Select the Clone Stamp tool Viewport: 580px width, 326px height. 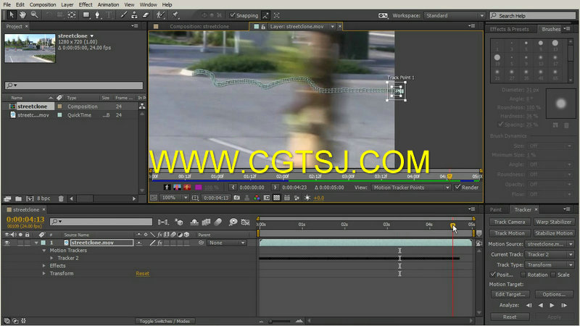click(135, 15)
